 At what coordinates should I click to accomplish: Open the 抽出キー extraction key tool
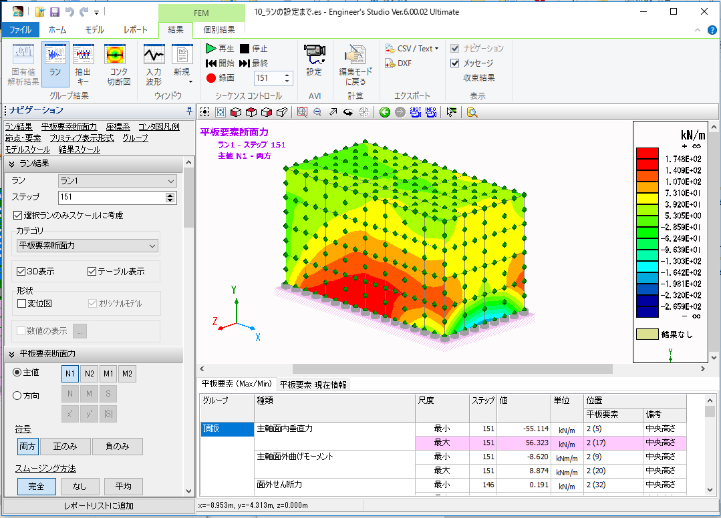(84, 64)
